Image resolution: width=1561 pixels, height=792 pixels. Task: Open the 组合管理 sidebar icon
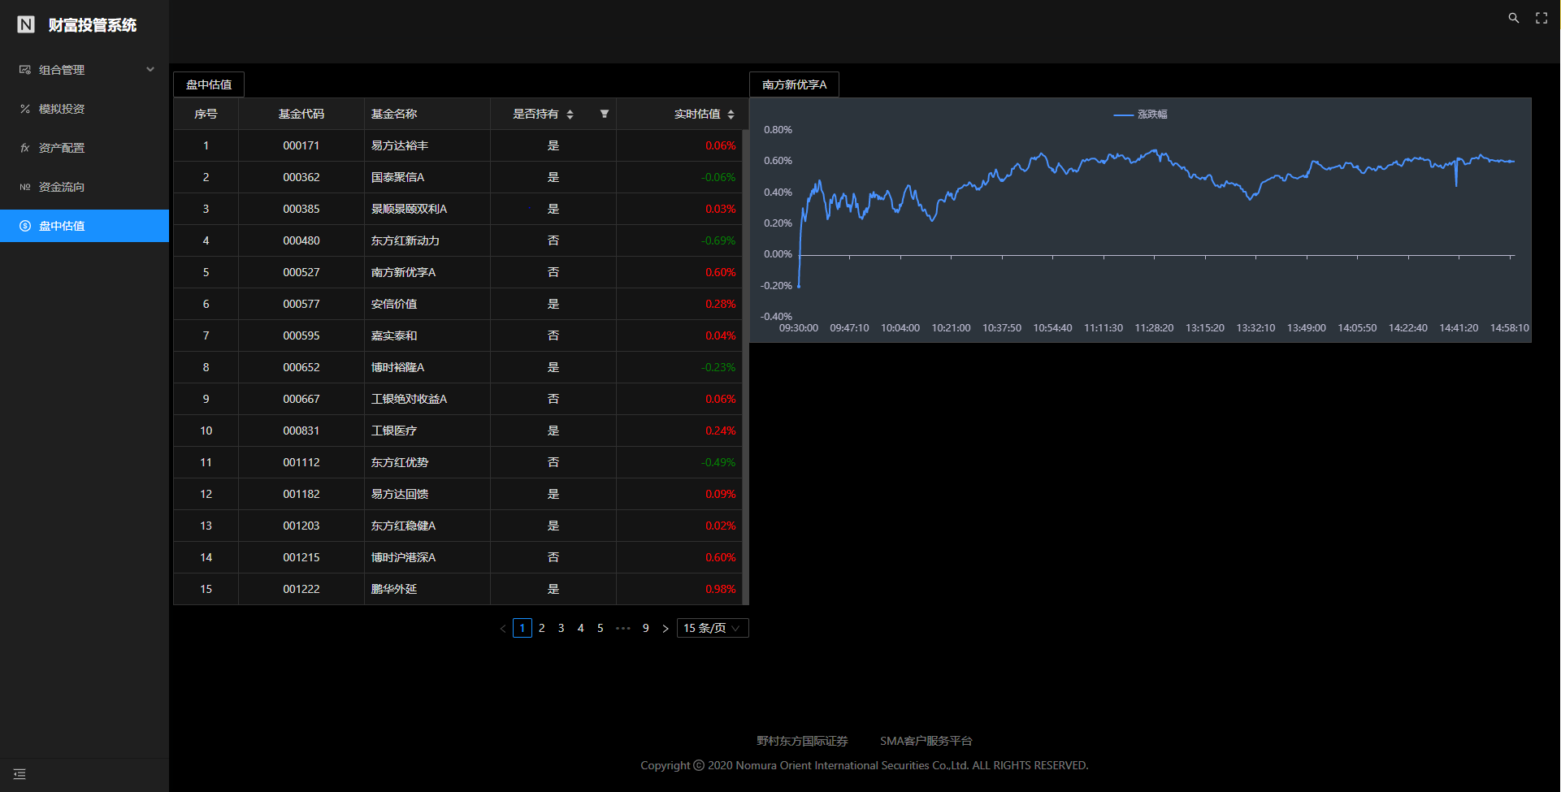click(x=24, y=69)
